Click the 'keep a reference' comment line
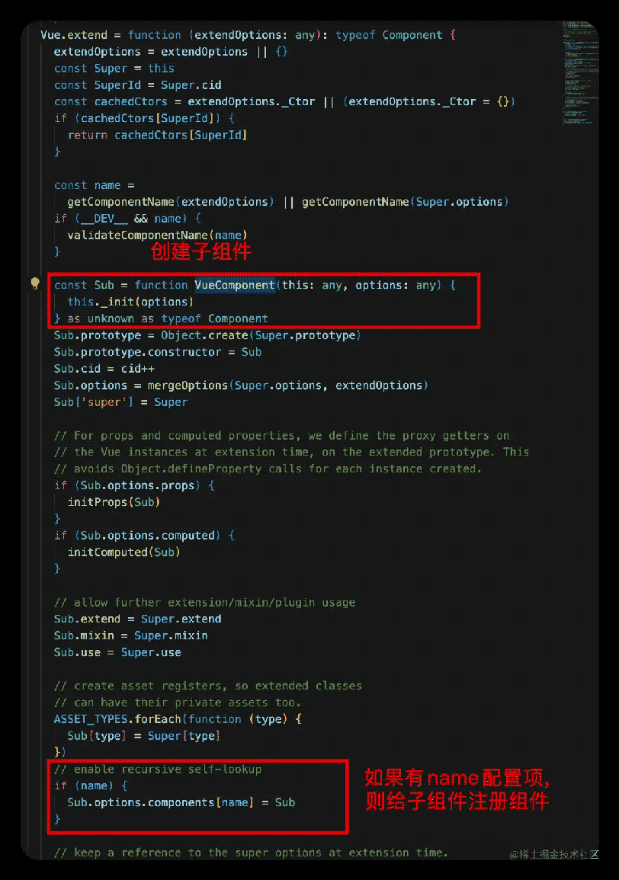This screenshot has width=619, height=880. 251,853
